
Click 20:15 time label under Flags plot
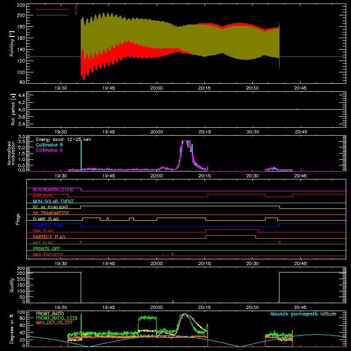[204, 264]
